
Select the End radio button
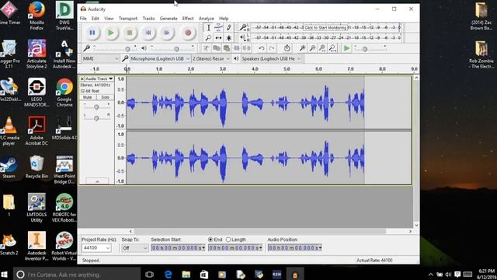[210, 240]
